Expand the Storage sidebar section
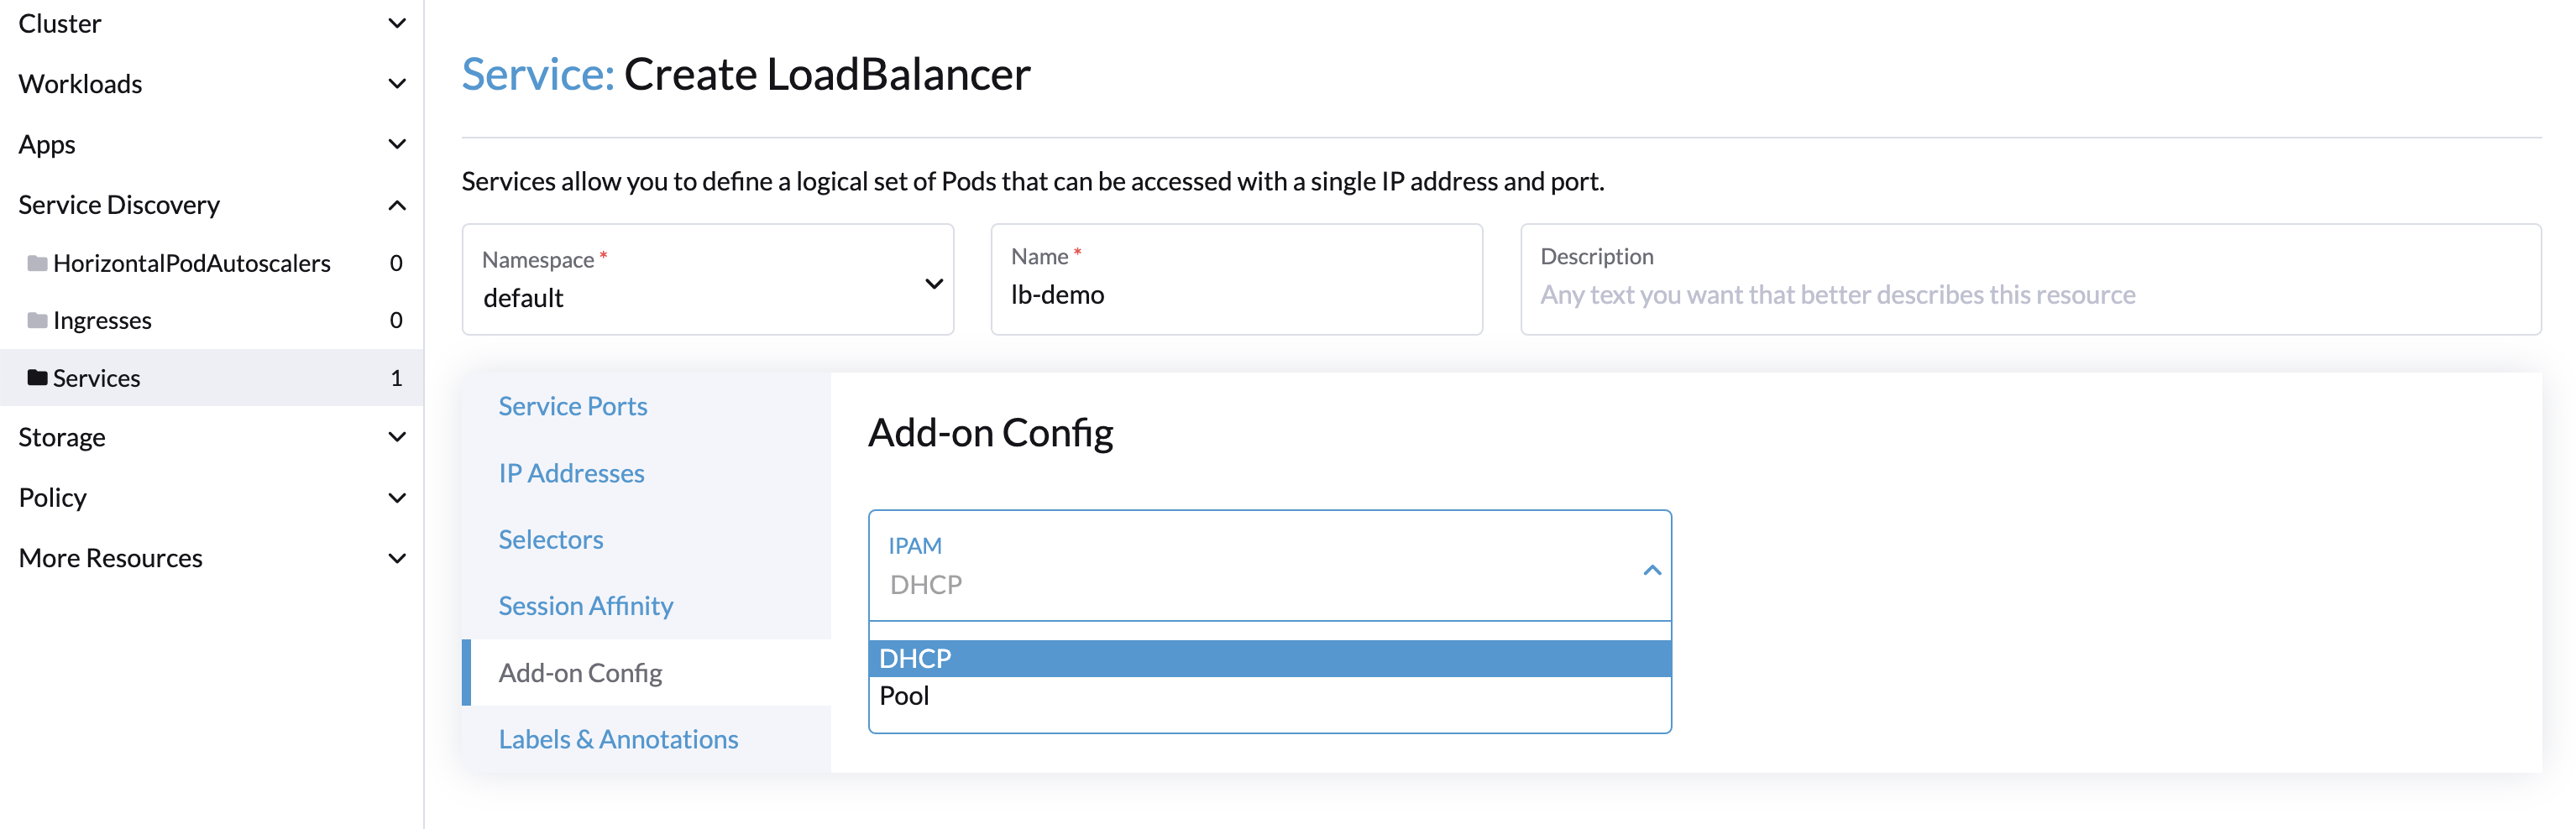The width and height of the screenshot is (2576, 829). [x=396, y=436]
